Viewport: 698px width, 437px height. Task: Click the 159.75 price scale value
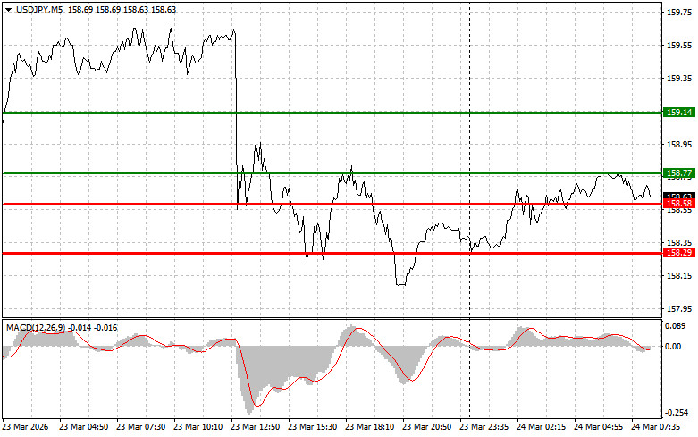point(679,13)
